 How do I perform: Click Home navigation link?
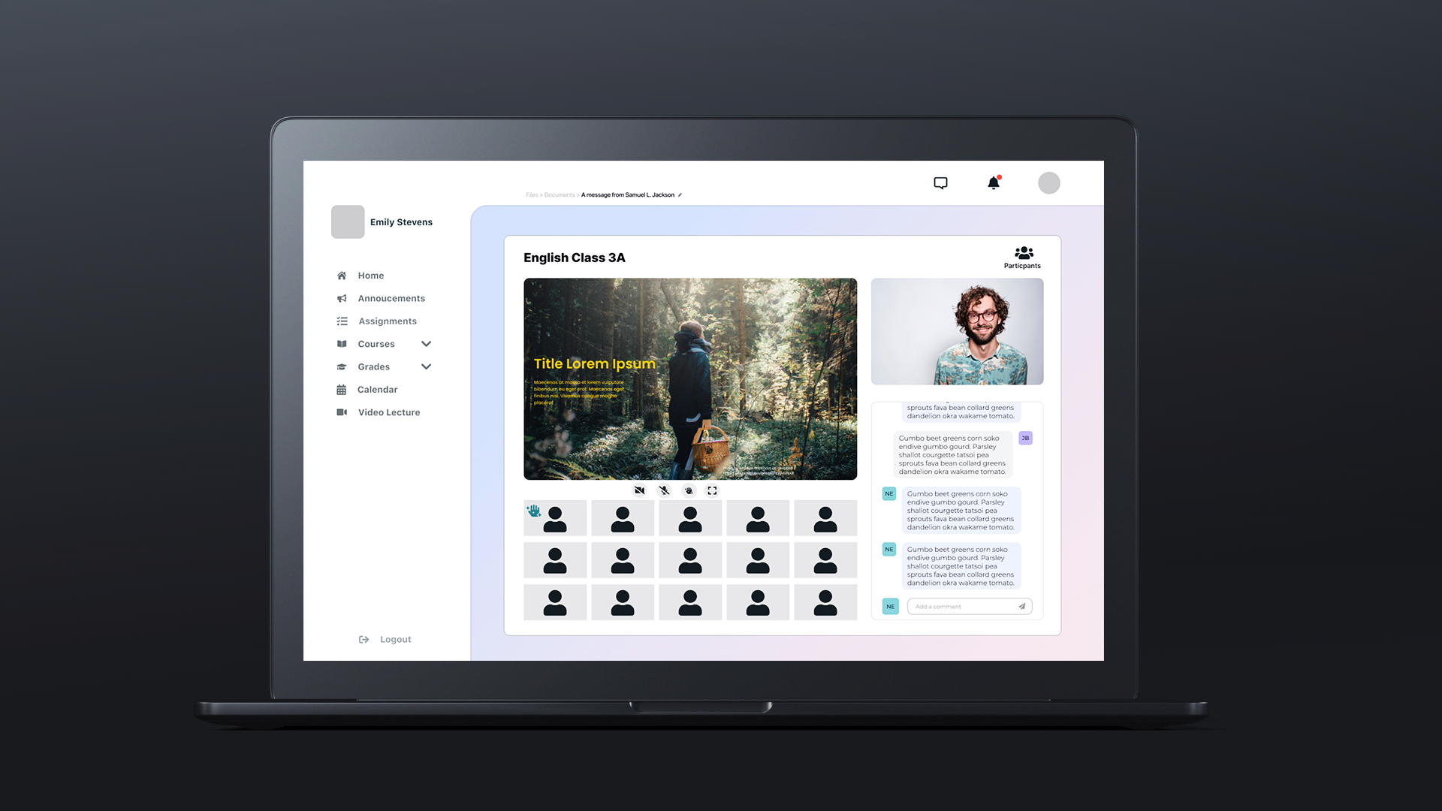tap(370, 276)
